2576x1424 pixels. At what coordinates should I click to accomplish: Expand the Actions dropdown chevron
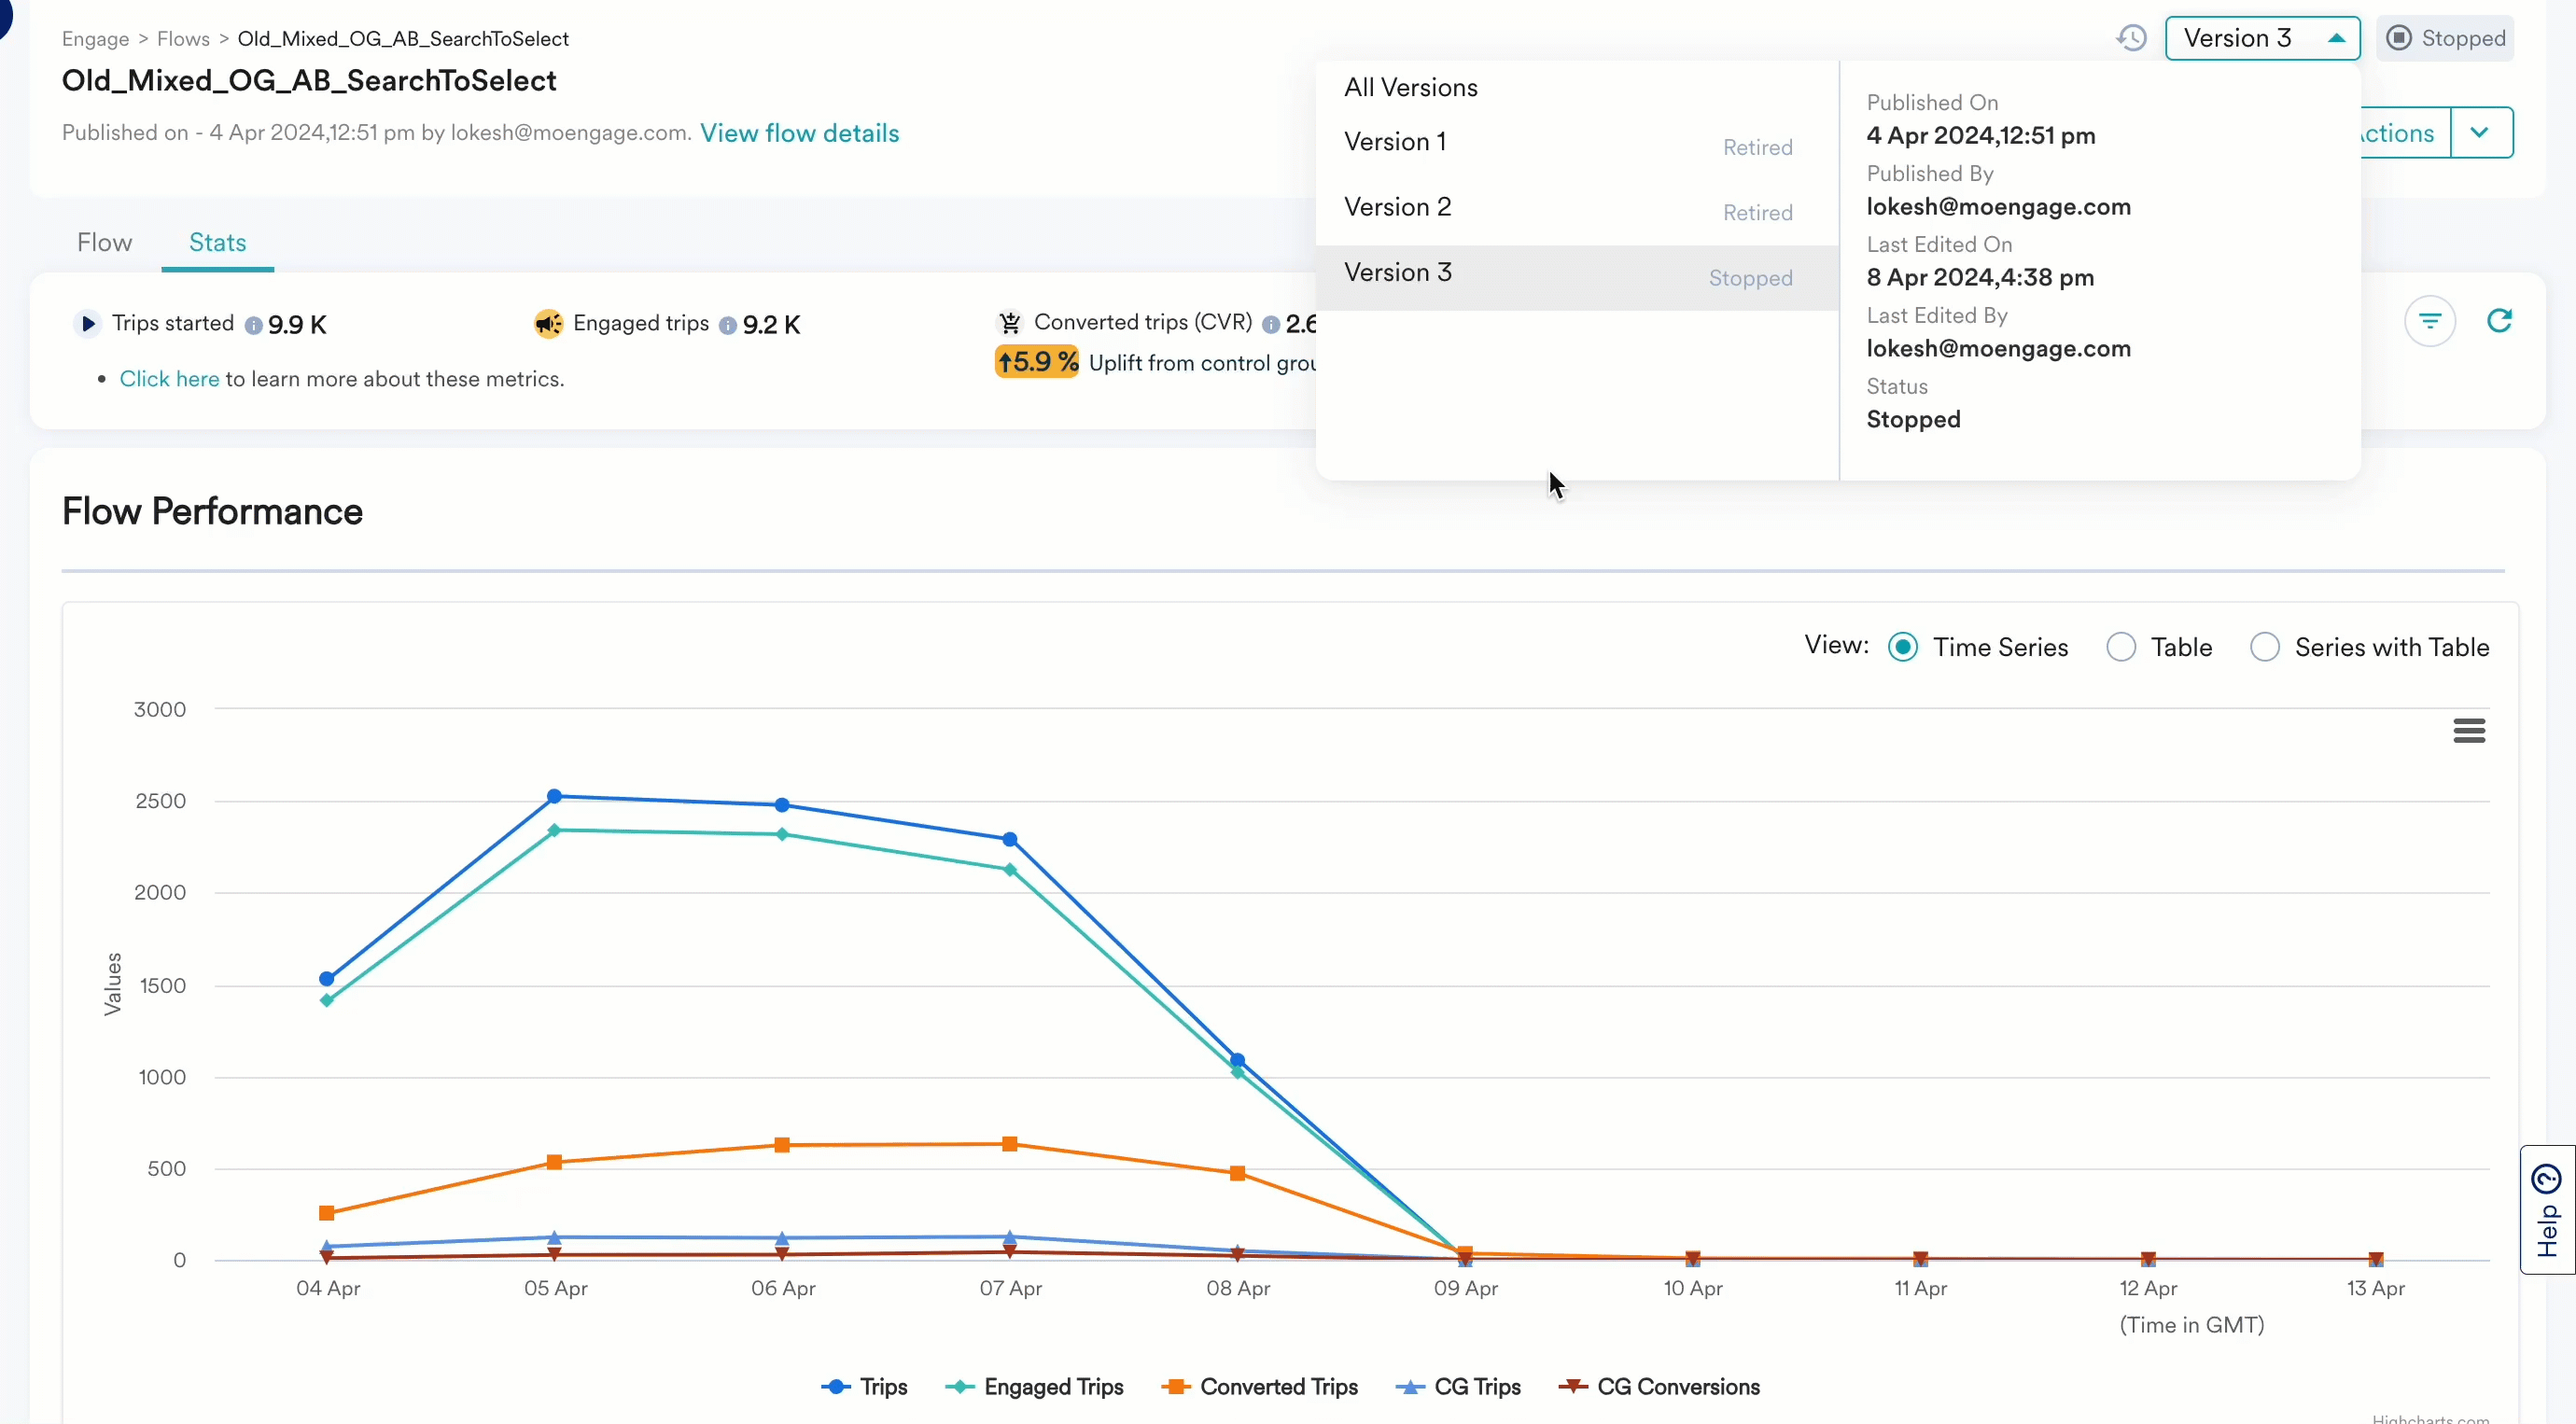tap(2481, 131)
